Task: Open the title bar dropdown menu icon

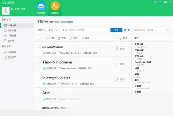Action: (155, 2)
